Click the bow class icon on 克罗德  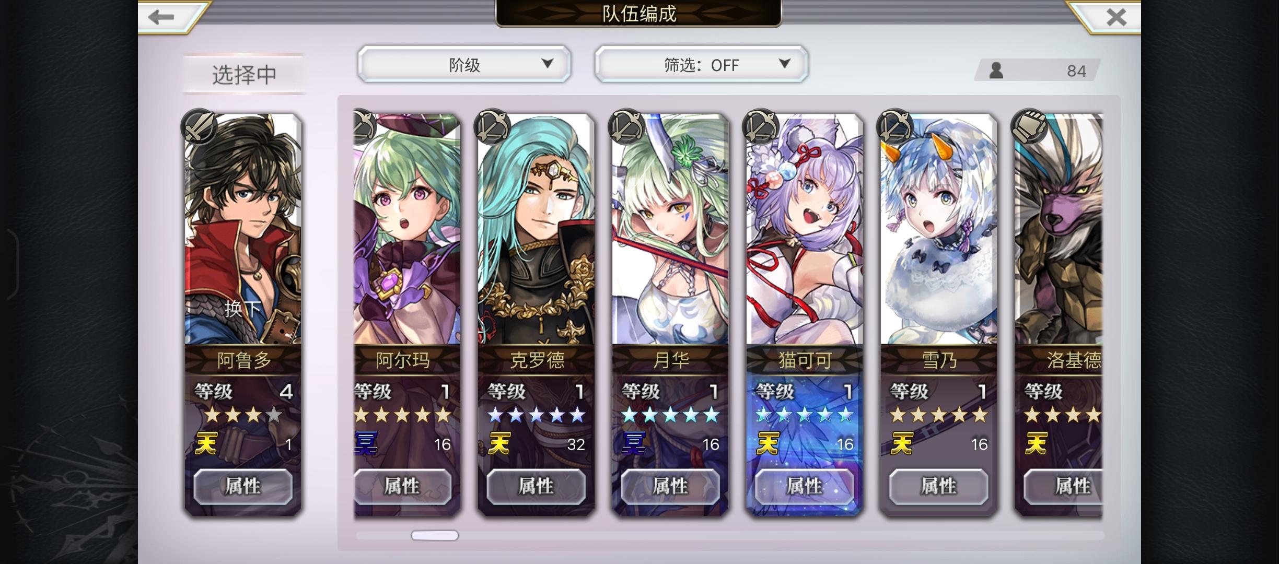click(492, 127)
